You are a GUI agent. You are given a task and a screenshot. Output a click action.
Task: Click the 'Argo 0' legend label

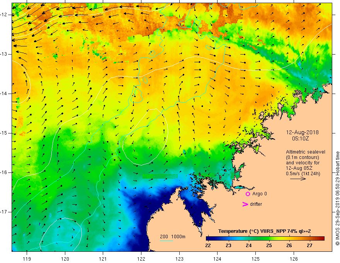(260, 194)
